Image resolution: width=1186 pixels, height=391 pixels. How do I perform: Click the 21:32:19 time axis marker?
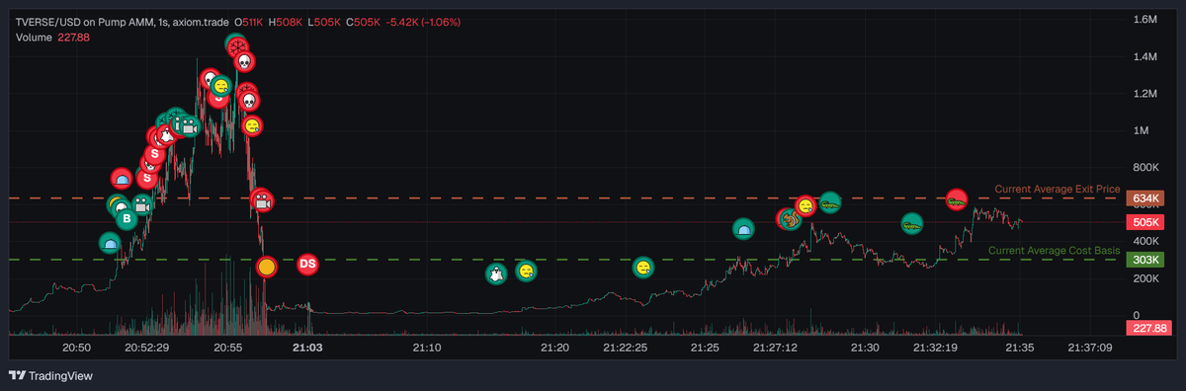tap(935, 348)
